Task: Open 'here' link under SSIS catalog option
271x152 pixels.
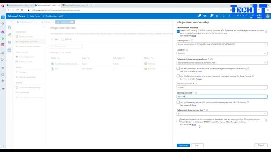Action: [x=194, y=36]
